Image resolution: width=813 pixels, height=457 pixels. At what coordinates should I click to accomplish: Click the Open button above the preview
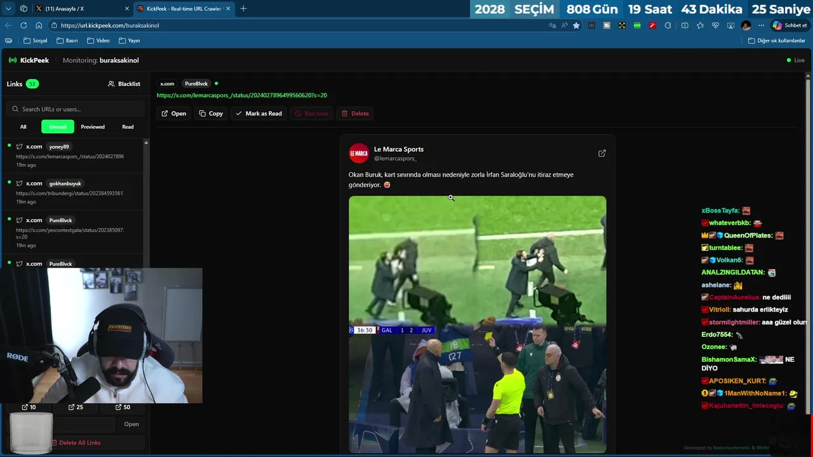point(173,114)
